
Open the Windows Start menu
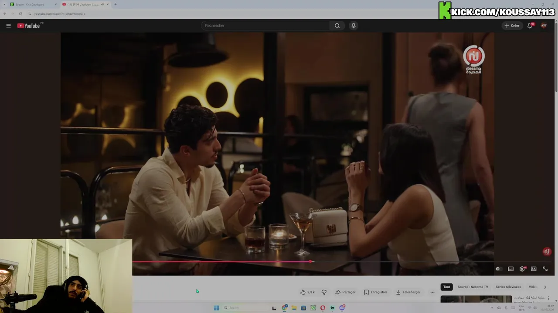216,308
